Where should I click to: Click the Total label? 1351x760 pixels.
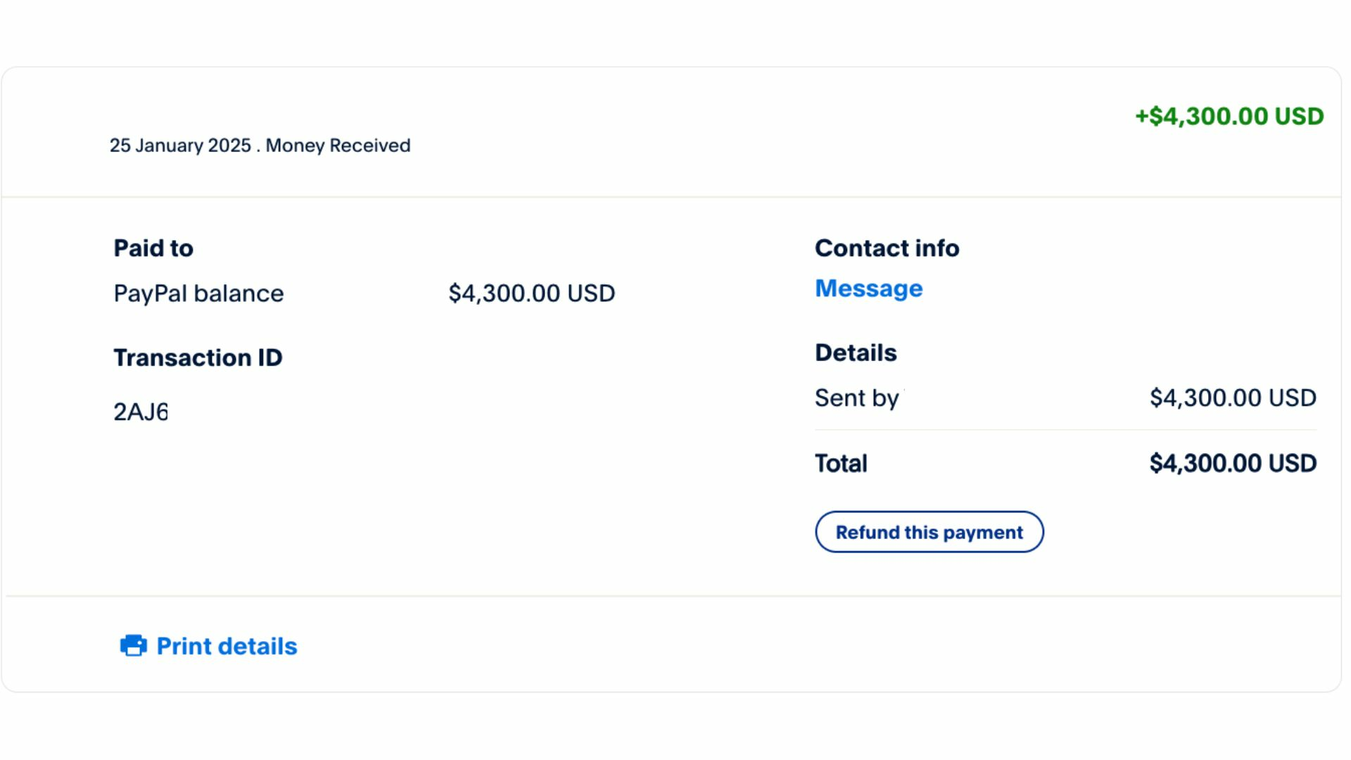click(x=841, y=464)
